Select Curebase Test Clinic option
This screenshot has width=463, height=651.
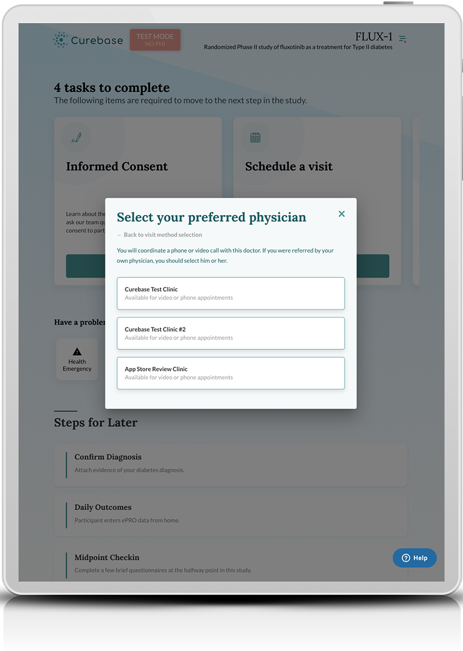(x=230, y=293)
